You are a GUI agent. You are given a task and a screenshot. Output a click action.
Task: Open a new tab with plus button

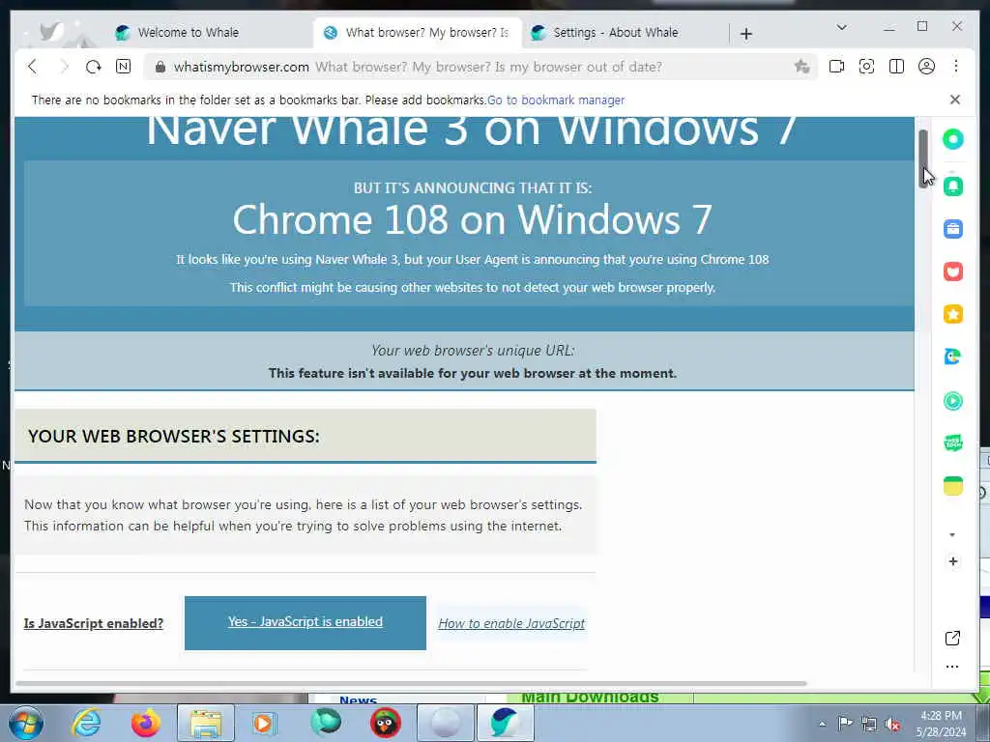[745, 34]
